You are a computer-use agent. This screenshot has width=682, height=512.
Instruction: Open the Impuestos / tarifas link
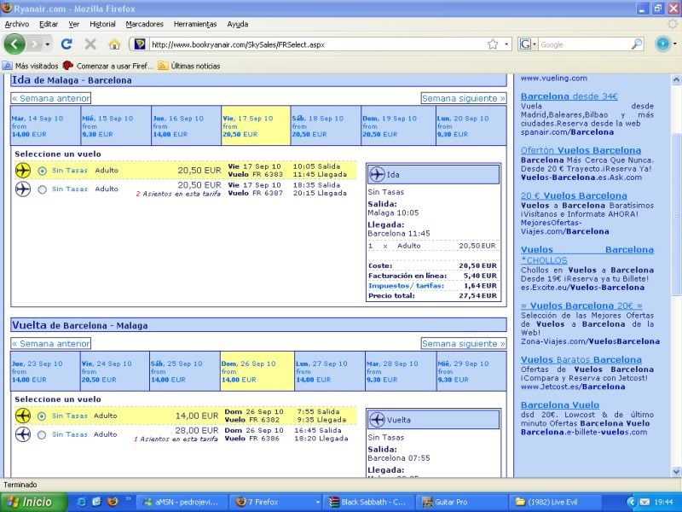click(x=406, y=286)
